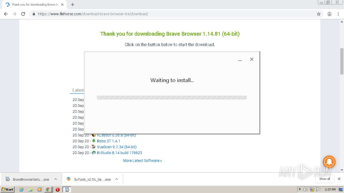Click the address bar URL

(93, 14)
